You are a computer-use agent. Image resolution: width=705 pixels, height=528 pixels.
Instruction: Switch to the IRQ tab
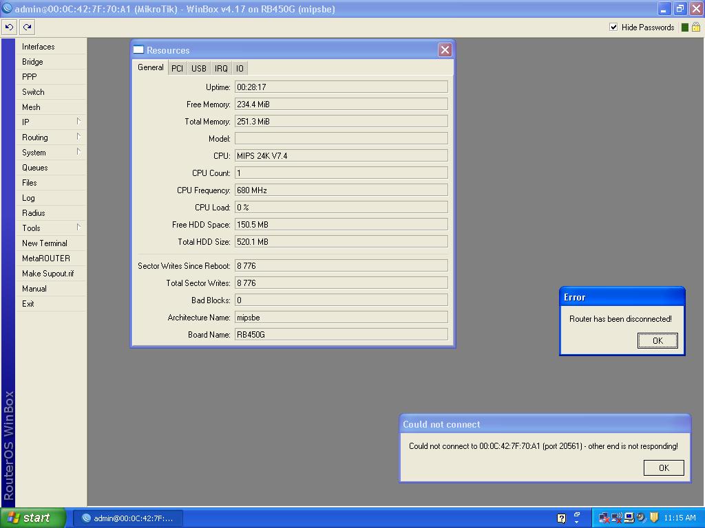221,68
